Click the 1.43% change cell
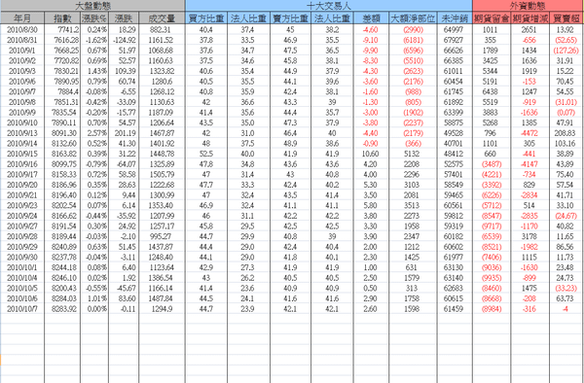This screenshot has height=383, width=584. click(96, 71)
